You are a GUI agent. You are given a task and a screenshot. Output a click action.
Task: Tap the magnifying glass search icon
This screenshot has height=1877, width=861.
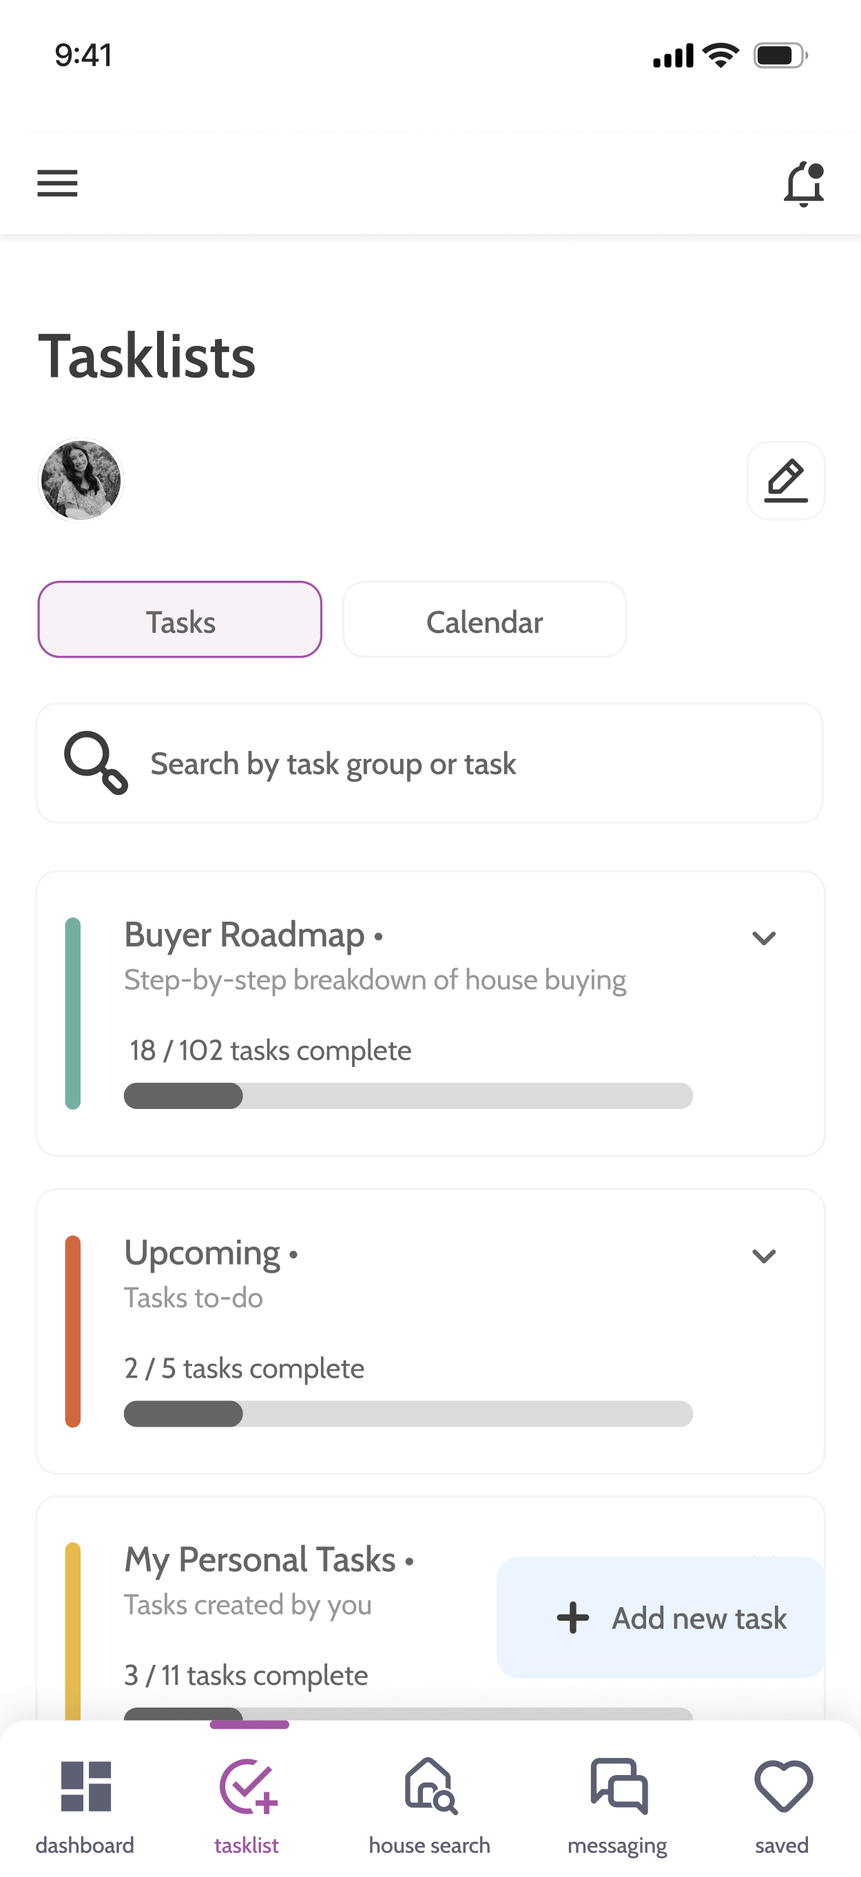click(96, 763)
